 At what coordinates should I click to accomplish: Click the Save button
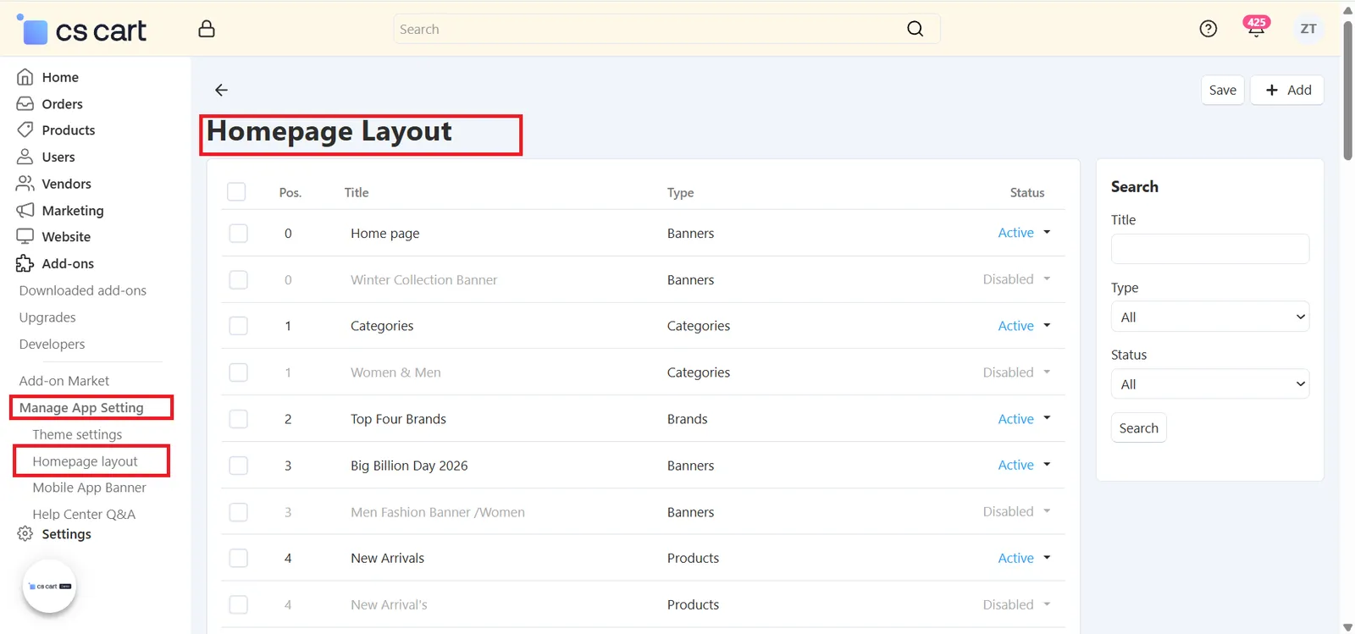pos(1223,90)
